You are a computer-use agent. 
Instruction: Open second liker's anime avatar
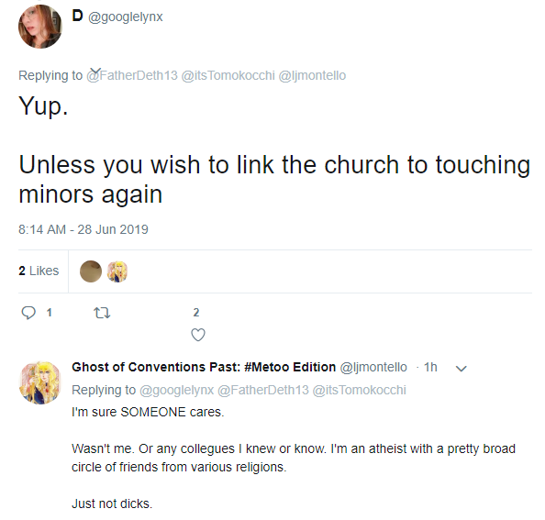click(x=117, y=271)
